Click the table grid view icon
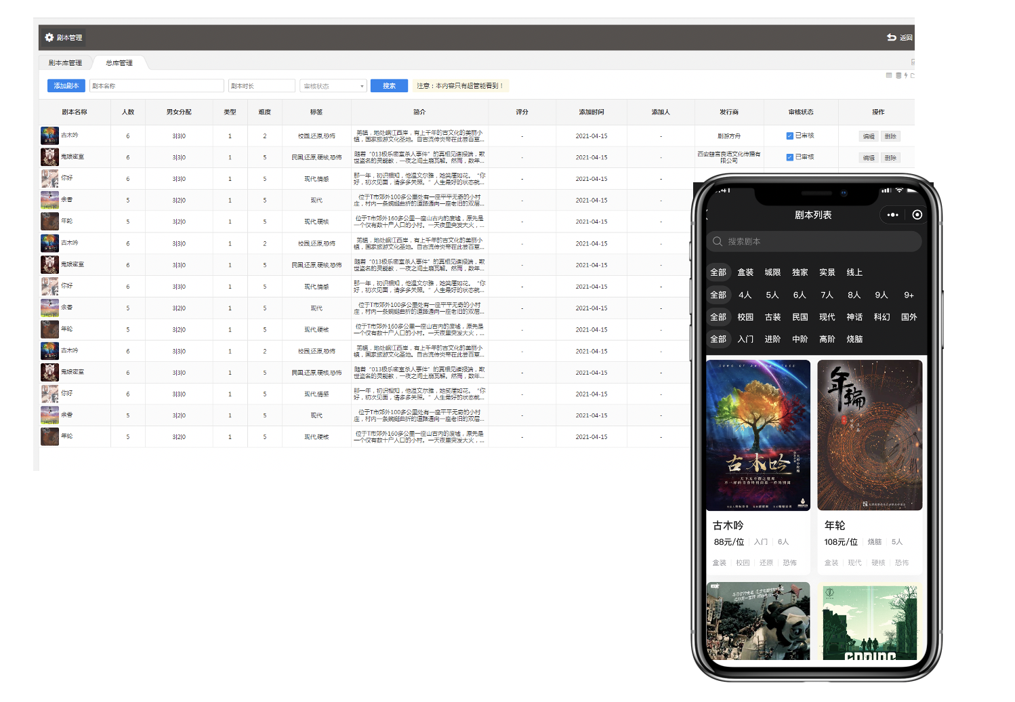 pos(889,75)
